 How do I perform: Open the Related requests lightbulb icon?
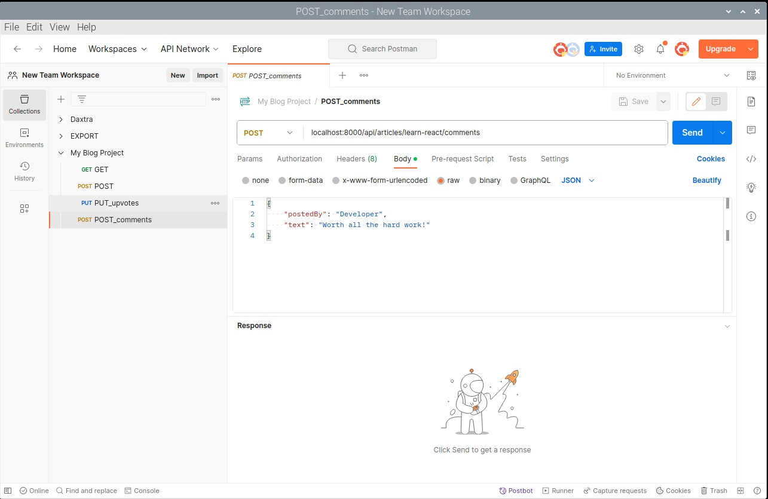(751, 188)
